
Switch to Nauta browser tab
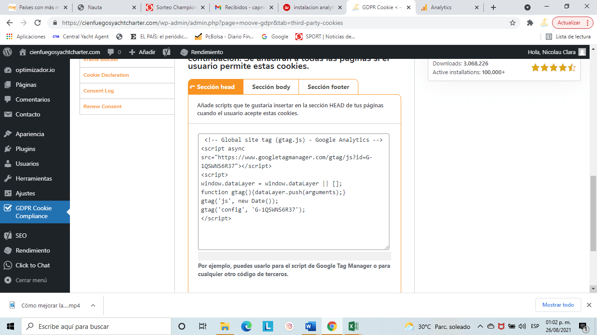tap(107, 7)
